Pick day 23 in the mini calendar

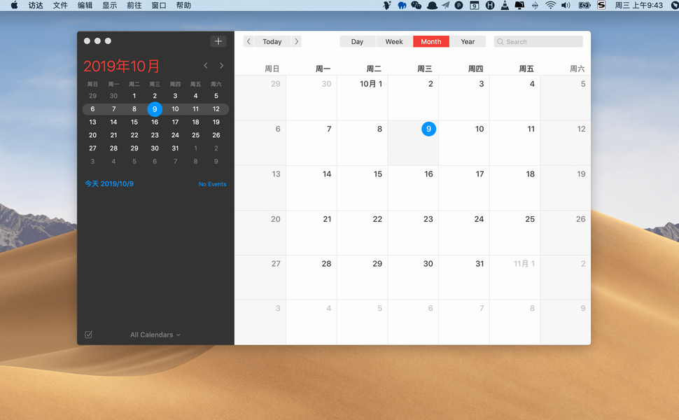[x=155, y=135]
